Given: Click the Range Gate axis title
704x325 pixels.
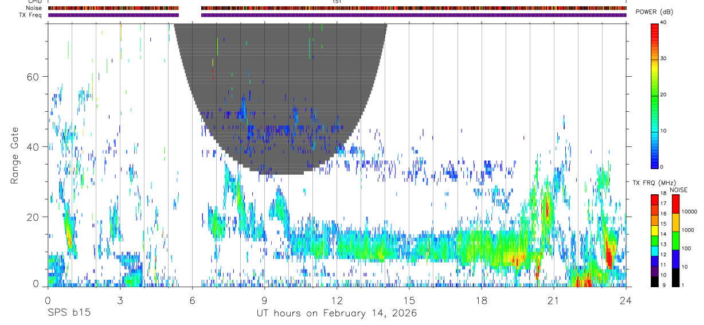Looking at the screenshot, I should pyautogui.click(x=14, y=155).
